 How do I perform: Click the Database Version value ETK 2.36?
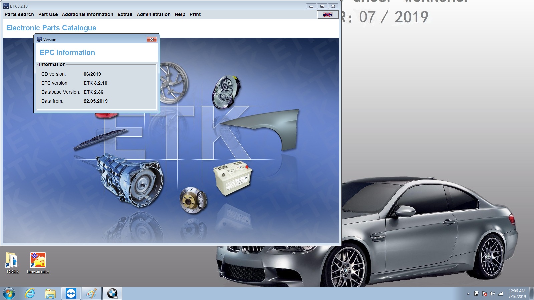point(93,92)
